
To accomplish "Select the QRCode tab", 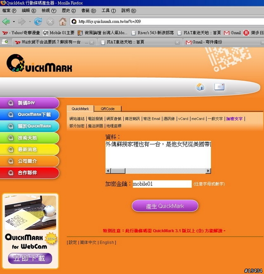I will pyautogui.click(x=108, y=109).
